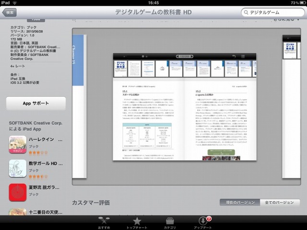
Task: Open the おすすめ tab
Action: click(x=104, y=223)
